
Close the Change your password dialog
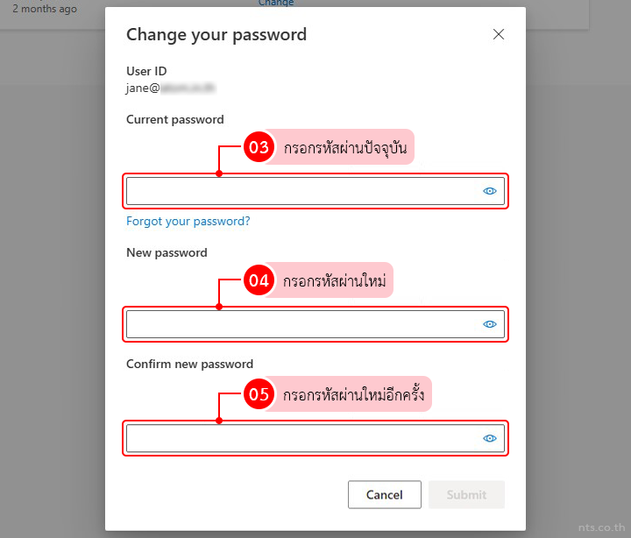coord(499,34)
